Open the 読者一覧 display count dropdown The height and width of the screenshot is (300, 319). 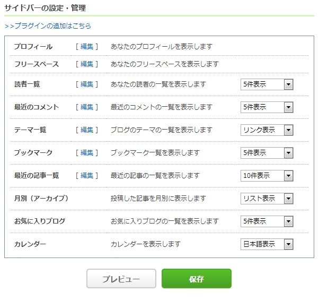[267, 84]
